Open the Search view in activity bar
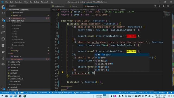174x98 pixels. coord(3,13)
